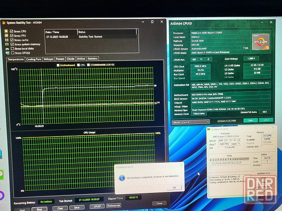Open the Statistics tab
The height and width of the screenshot is (211, 282).
tap(93, 58)
